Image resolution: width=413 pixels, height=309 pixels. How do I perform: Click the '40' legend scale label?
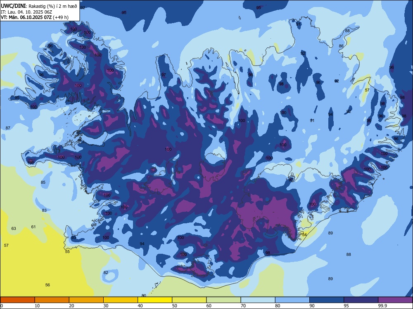click(x=140, y=306)
